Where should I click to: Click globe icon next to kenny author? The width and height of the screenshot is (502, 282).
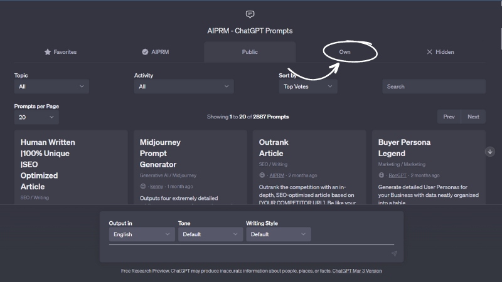(x=142, y=186)
